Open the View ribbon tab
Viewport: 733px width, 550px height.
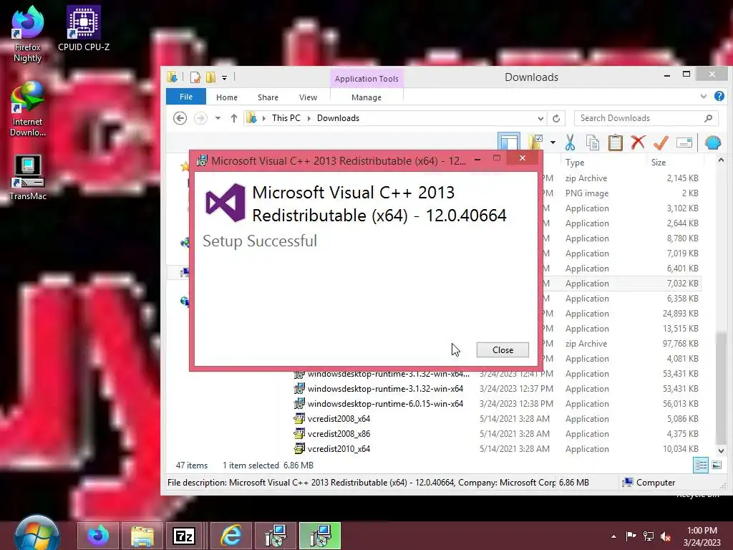308,97
